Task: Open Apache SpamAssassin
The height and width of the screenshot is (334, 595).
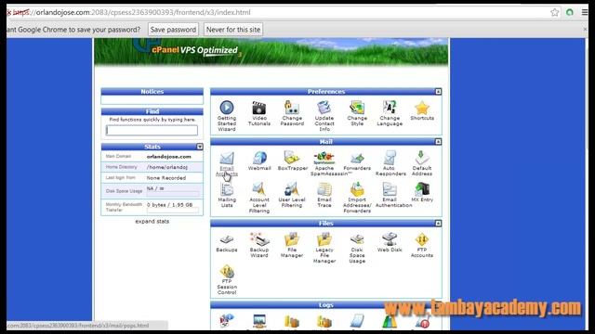Action: (x=325, y=163)
